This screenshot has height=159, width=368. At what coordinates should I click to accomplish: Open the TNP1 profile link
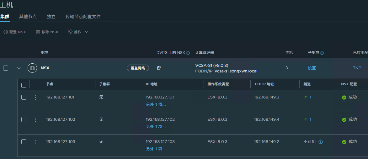358,68
